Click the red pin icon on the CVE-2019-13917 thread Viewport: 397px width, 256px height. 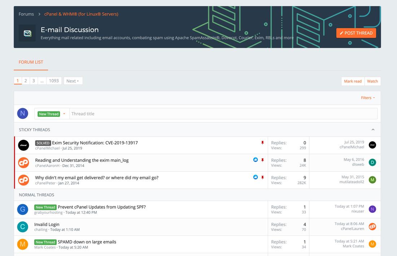point(262,143)
